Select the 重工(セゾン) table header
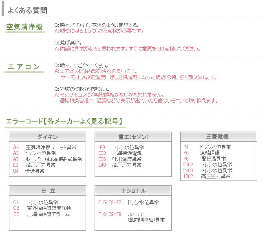265x240 pixels. click(133, 137)
